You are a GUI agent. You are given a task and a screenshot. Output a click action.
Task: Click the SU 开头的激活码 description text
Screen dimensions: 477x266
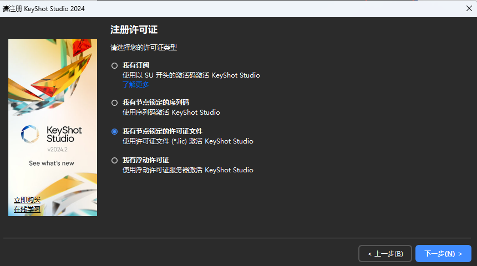191,75
